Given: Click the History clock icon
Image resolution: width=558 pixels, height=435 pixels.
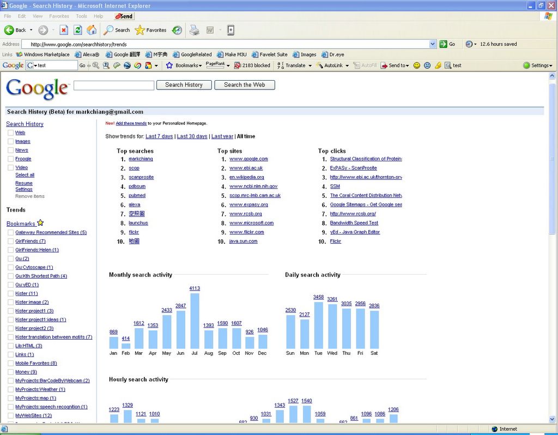Looking at the screenshot, I should [x=177, y=31].
